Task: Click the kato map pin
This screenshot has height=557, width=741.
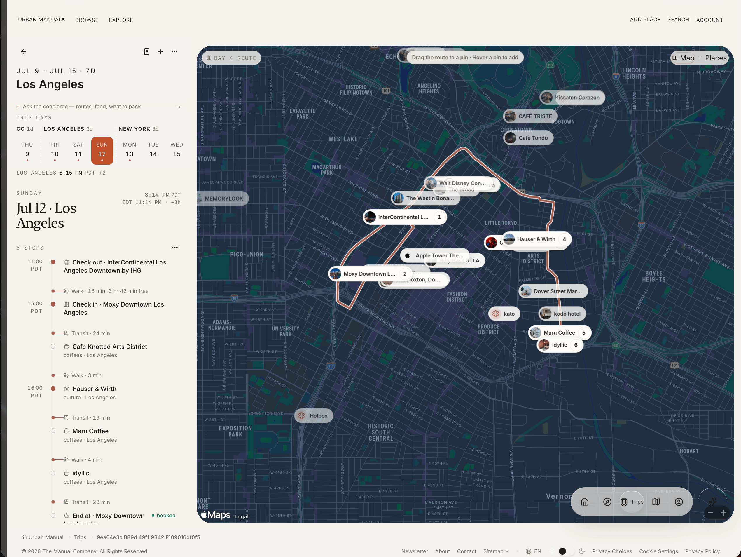Action: [504, 314]
